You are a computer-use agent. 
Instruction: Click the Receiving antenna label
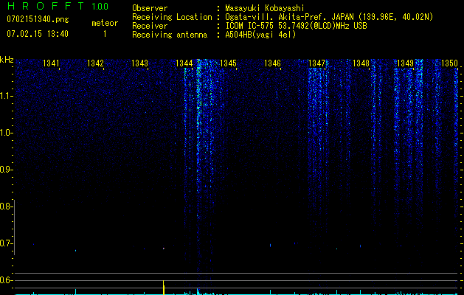tap(170, 35)
